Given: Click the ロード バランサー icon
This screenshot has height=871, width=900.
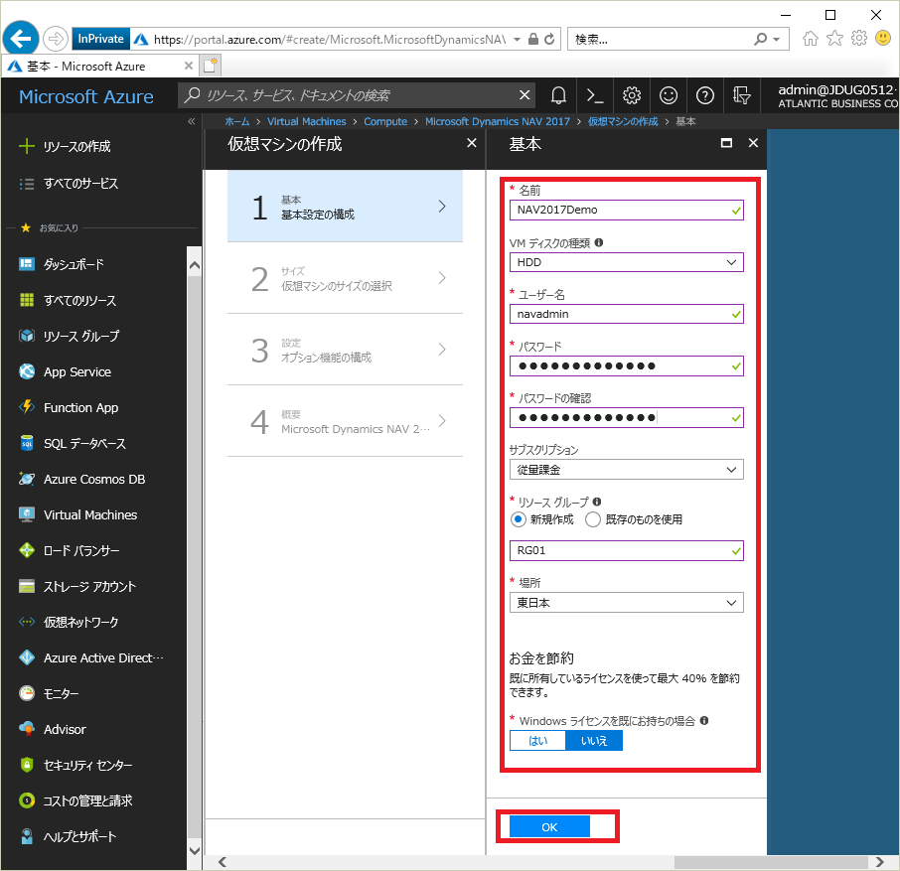Looking at the screenshot, I should (27, 550).
